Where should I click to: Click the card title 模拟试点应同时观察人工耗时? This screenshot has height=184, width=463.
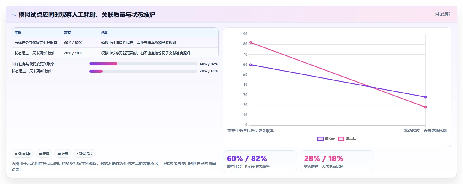[x=87, y=15]
